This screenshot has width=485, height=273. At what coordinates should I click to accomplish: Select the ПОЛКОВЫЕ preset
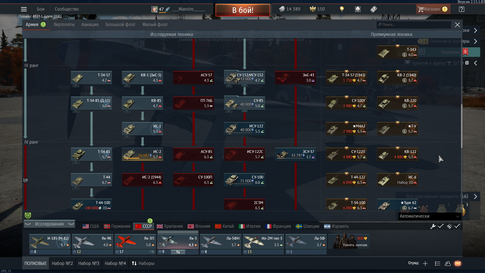pyautogui.click(x=36, y=263)
